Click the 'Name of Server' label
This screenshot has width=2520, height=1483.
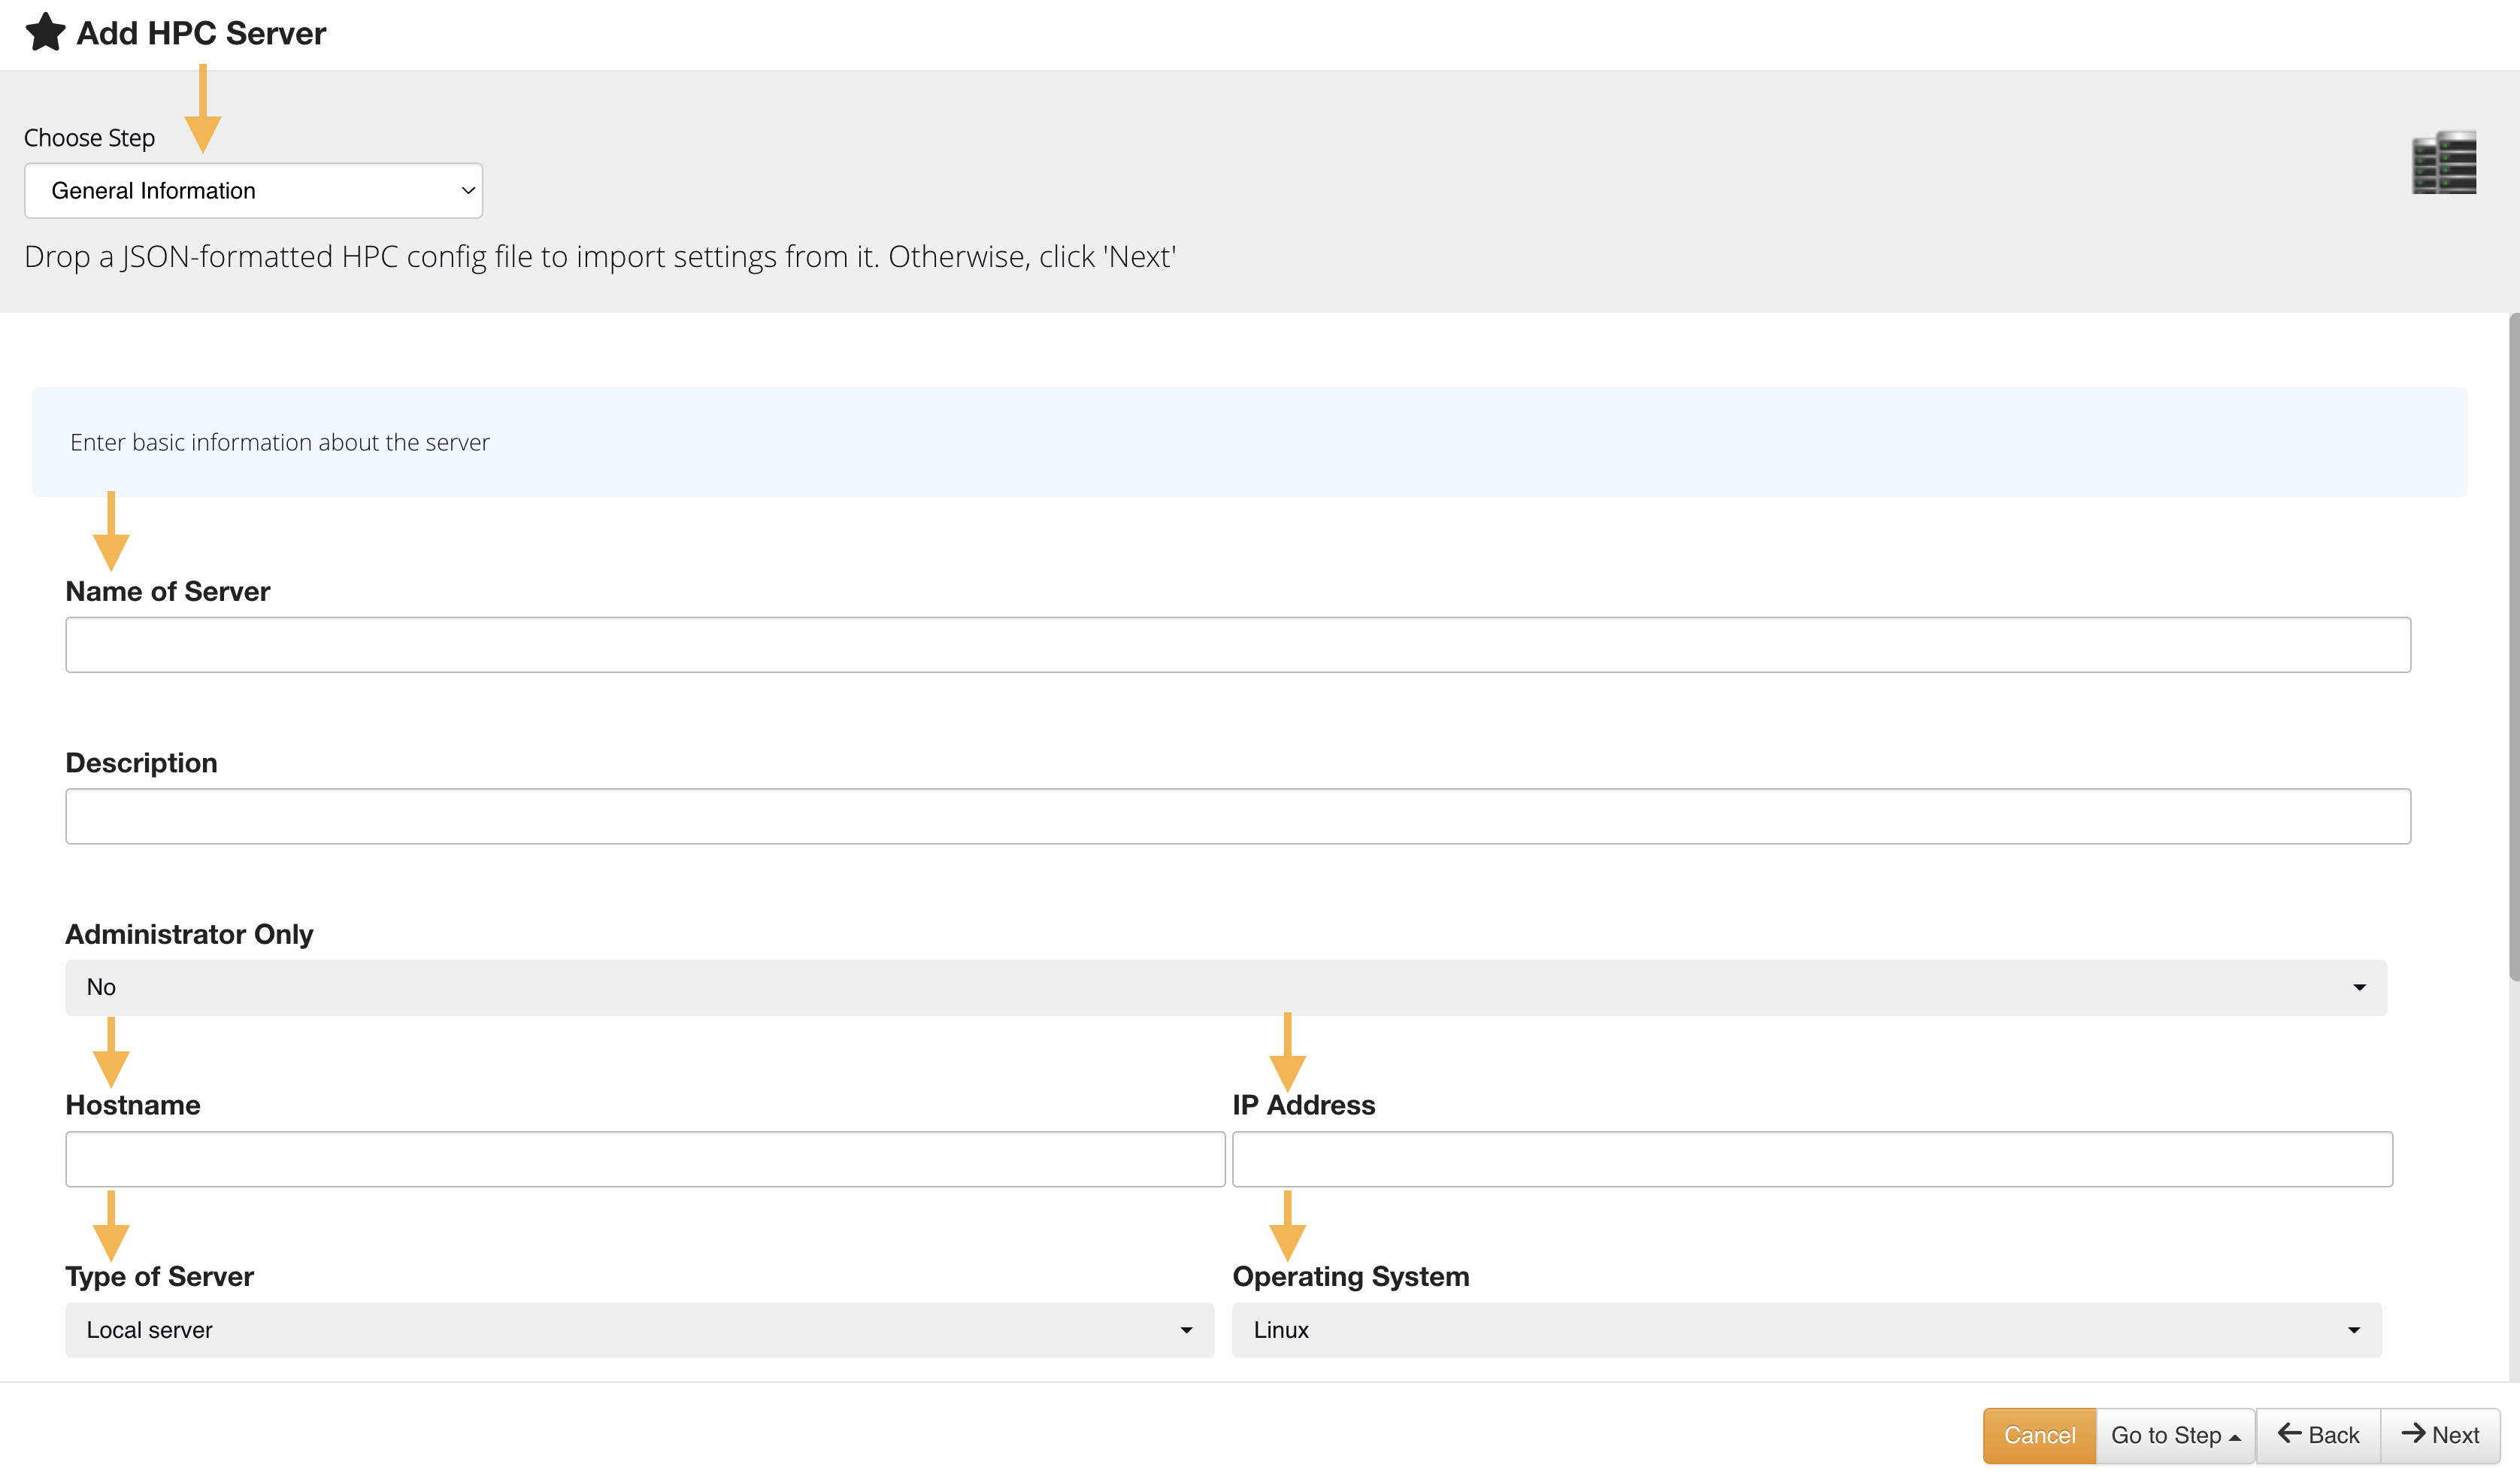point(168,592)
